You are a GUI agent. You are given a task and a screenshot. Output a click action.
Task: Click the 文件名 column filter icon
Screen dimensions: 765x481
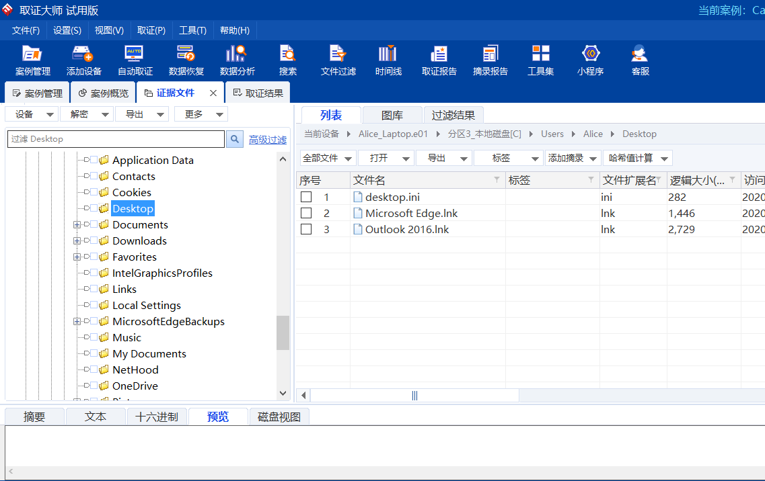pos(497,180)
